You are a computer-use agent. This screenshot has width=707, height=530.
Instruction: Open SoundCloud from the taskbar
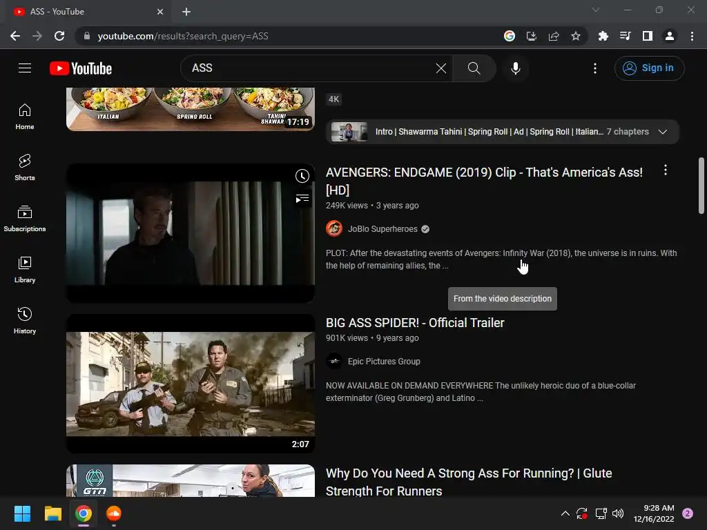[x=114, y=513]
